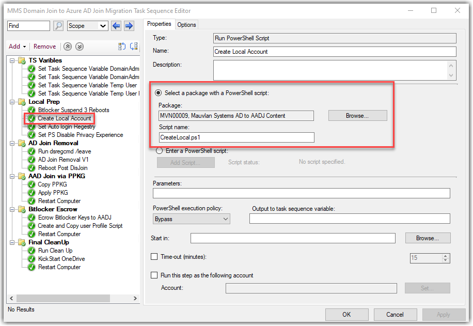Image resolution: width=473 pixels, height=326 pixels.
Task: Click the Find magnifier search icon
Action: tap(58, 26)
